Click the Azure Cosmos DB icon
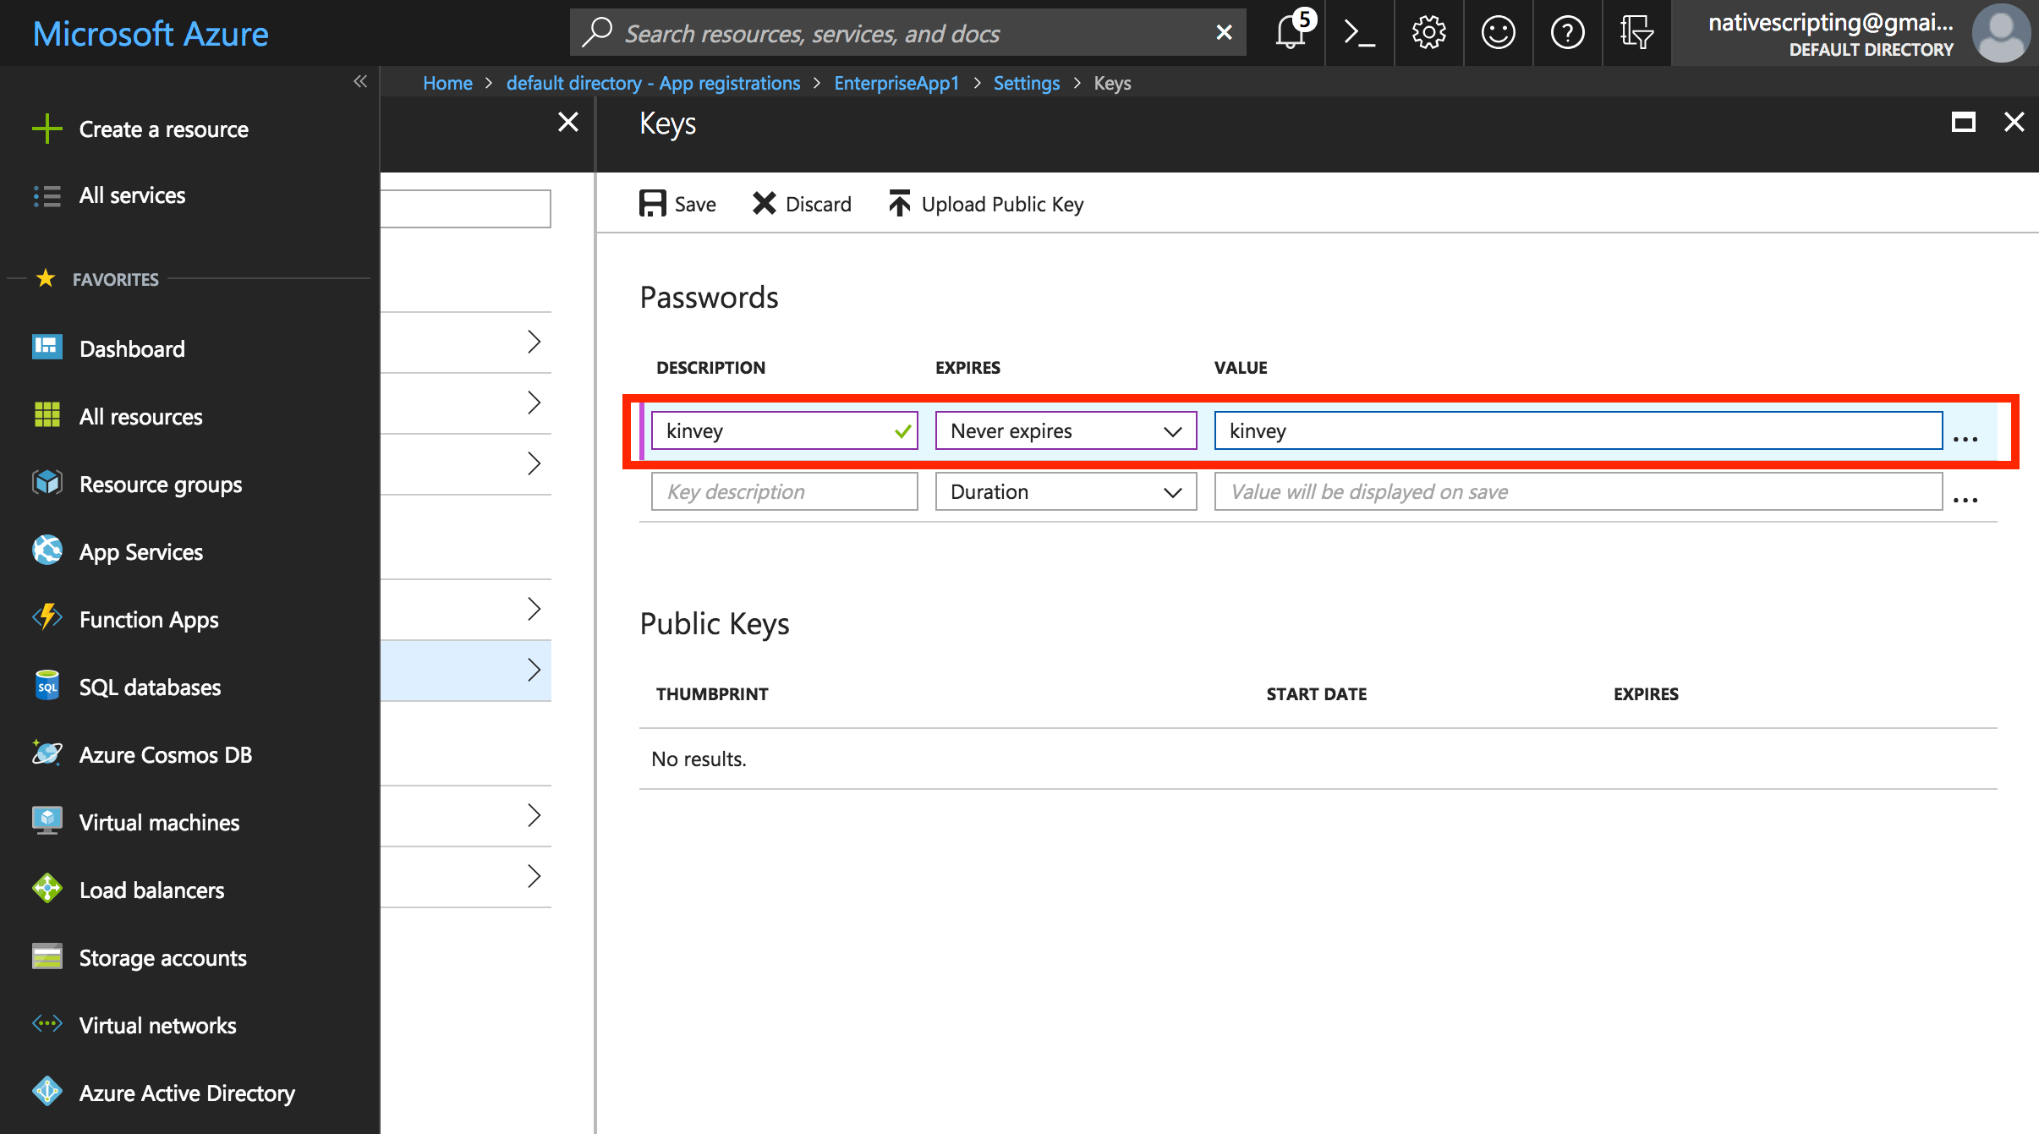The height and width of the screenshot is (1134, 2039). click(x=47, y=753)
